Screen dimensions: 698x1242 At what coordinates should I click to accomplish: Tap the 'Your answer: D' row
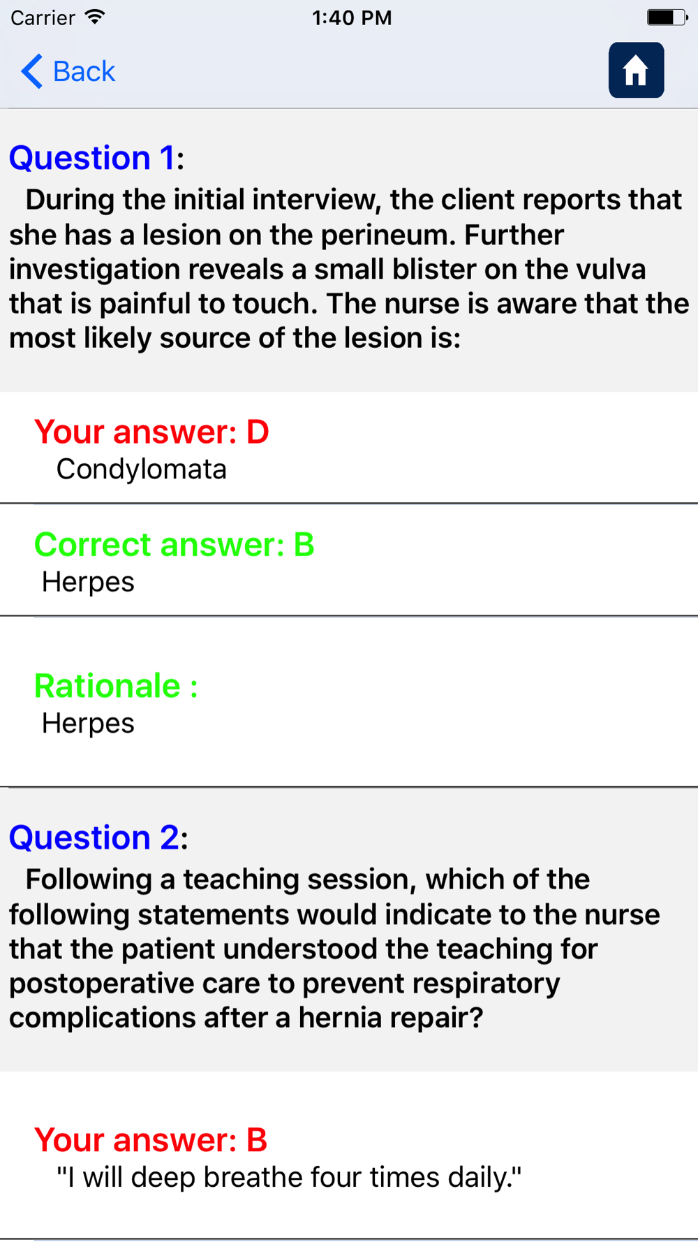[349, 448]
